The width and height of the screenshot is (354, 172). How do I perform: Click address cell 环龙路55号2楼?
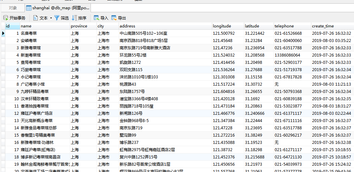[165, 55]
